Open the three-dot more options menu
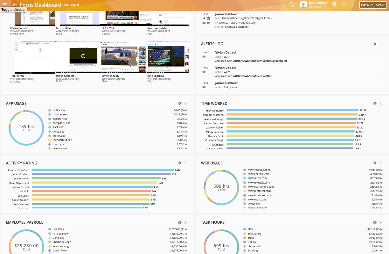The image size is (389, 254). coord(353,4)
